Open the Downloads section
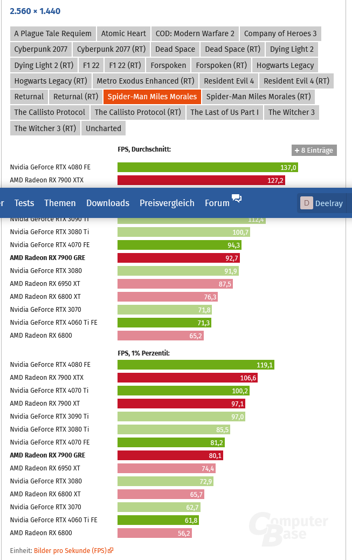Image resolution: width=352 pixels, height=560 pixels. [107, 203]
